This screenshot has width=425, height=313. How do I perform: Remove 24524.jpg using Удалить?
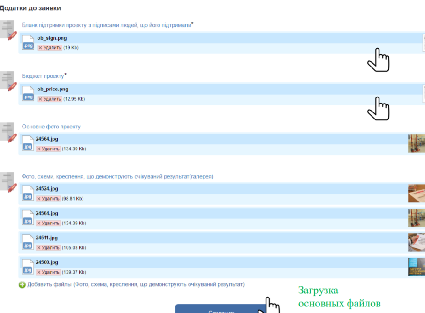pyautogui.click(x=48, y=199)
